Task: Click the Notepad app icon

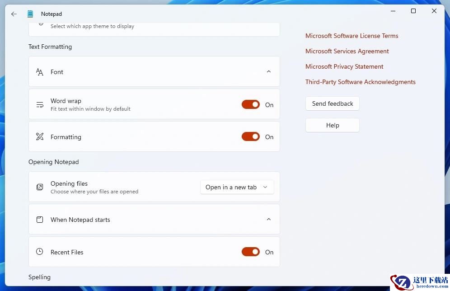Action: (x=30, y=14)
